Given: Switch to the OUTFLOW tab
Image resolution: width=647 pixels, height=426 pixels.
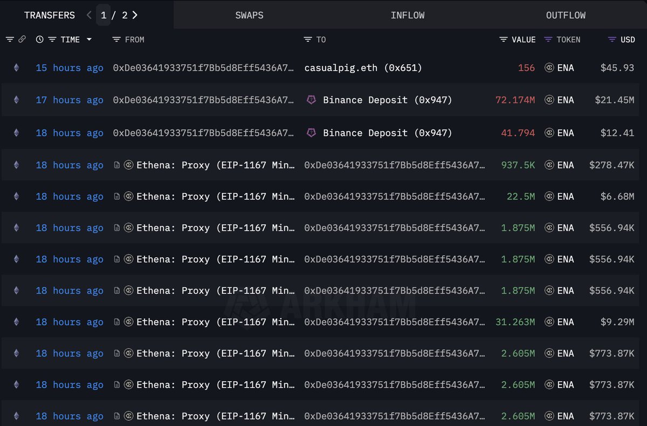Looking at the screenshot, I should click(566, 15).
